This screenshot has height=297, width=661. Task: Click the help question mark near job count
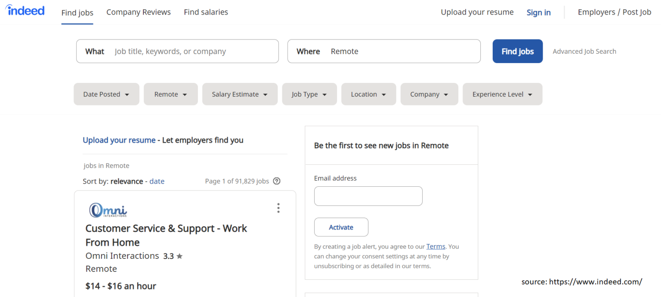(276, 181)
